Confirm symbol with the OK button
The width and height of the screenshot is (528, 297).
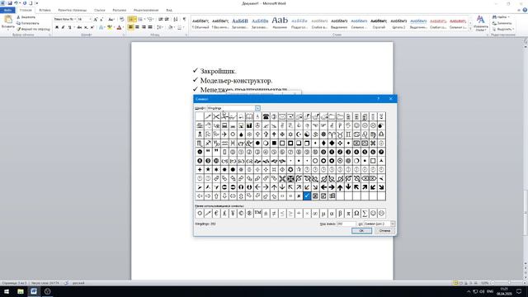point(361,231)
